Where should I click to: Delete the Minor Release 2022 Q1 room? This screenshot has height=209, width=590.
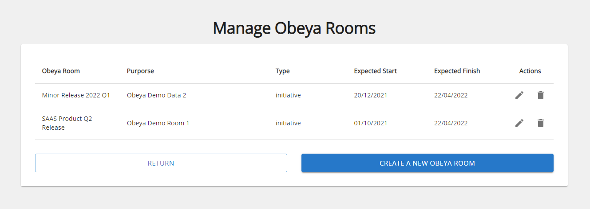point(540,95)
